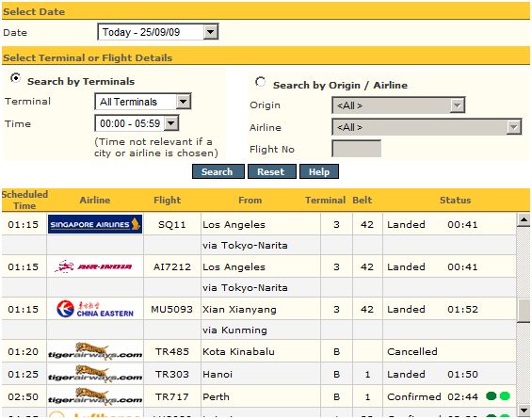Screen dimensions: 532x419
Task: Click the Air India logo for AI7212
Action: coord(93,266)
